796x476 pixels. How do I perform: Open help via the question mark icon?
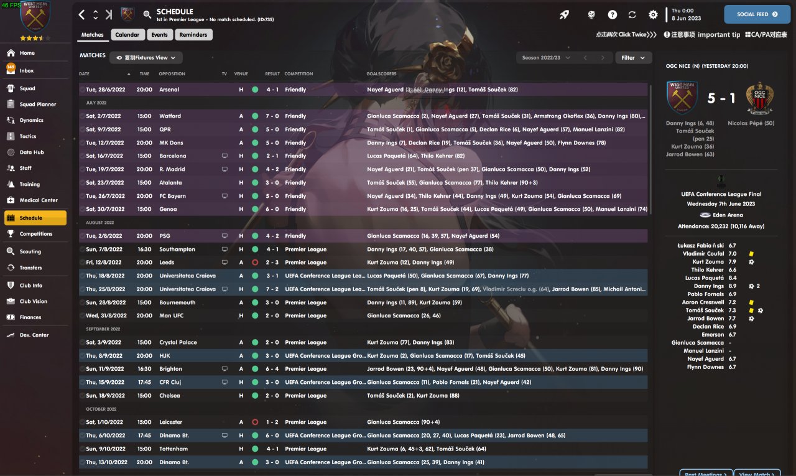click(613, 14)
